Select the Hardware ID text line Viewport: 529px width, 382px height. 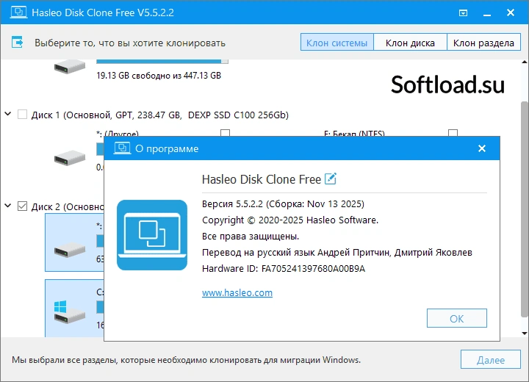[x=284, y=269]
